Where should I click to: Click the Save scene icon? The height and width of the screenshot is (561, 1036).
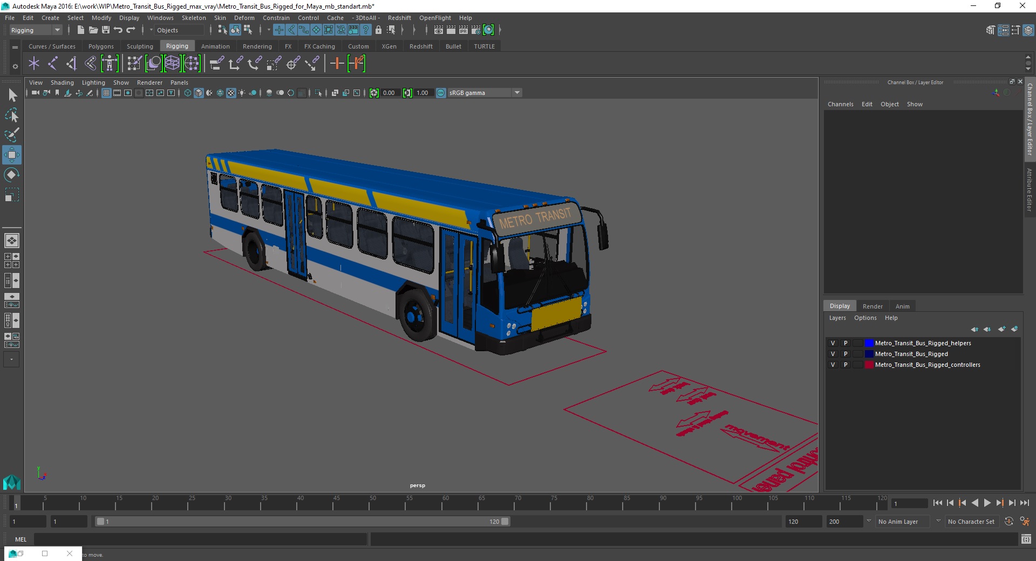click(x=106, y=30)
